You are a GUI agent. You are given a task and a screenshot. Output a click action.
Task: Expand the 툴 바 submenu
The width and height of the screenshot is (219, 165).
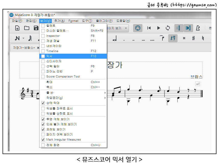73,93
